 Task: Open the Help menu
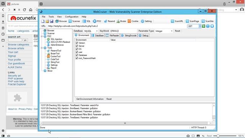tap(84, 16)
